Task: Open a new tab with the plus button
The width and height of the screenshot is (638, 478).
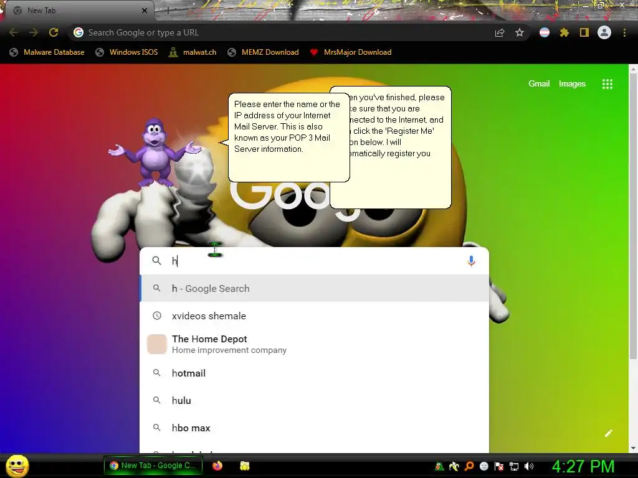Action: tap(168, 11)
